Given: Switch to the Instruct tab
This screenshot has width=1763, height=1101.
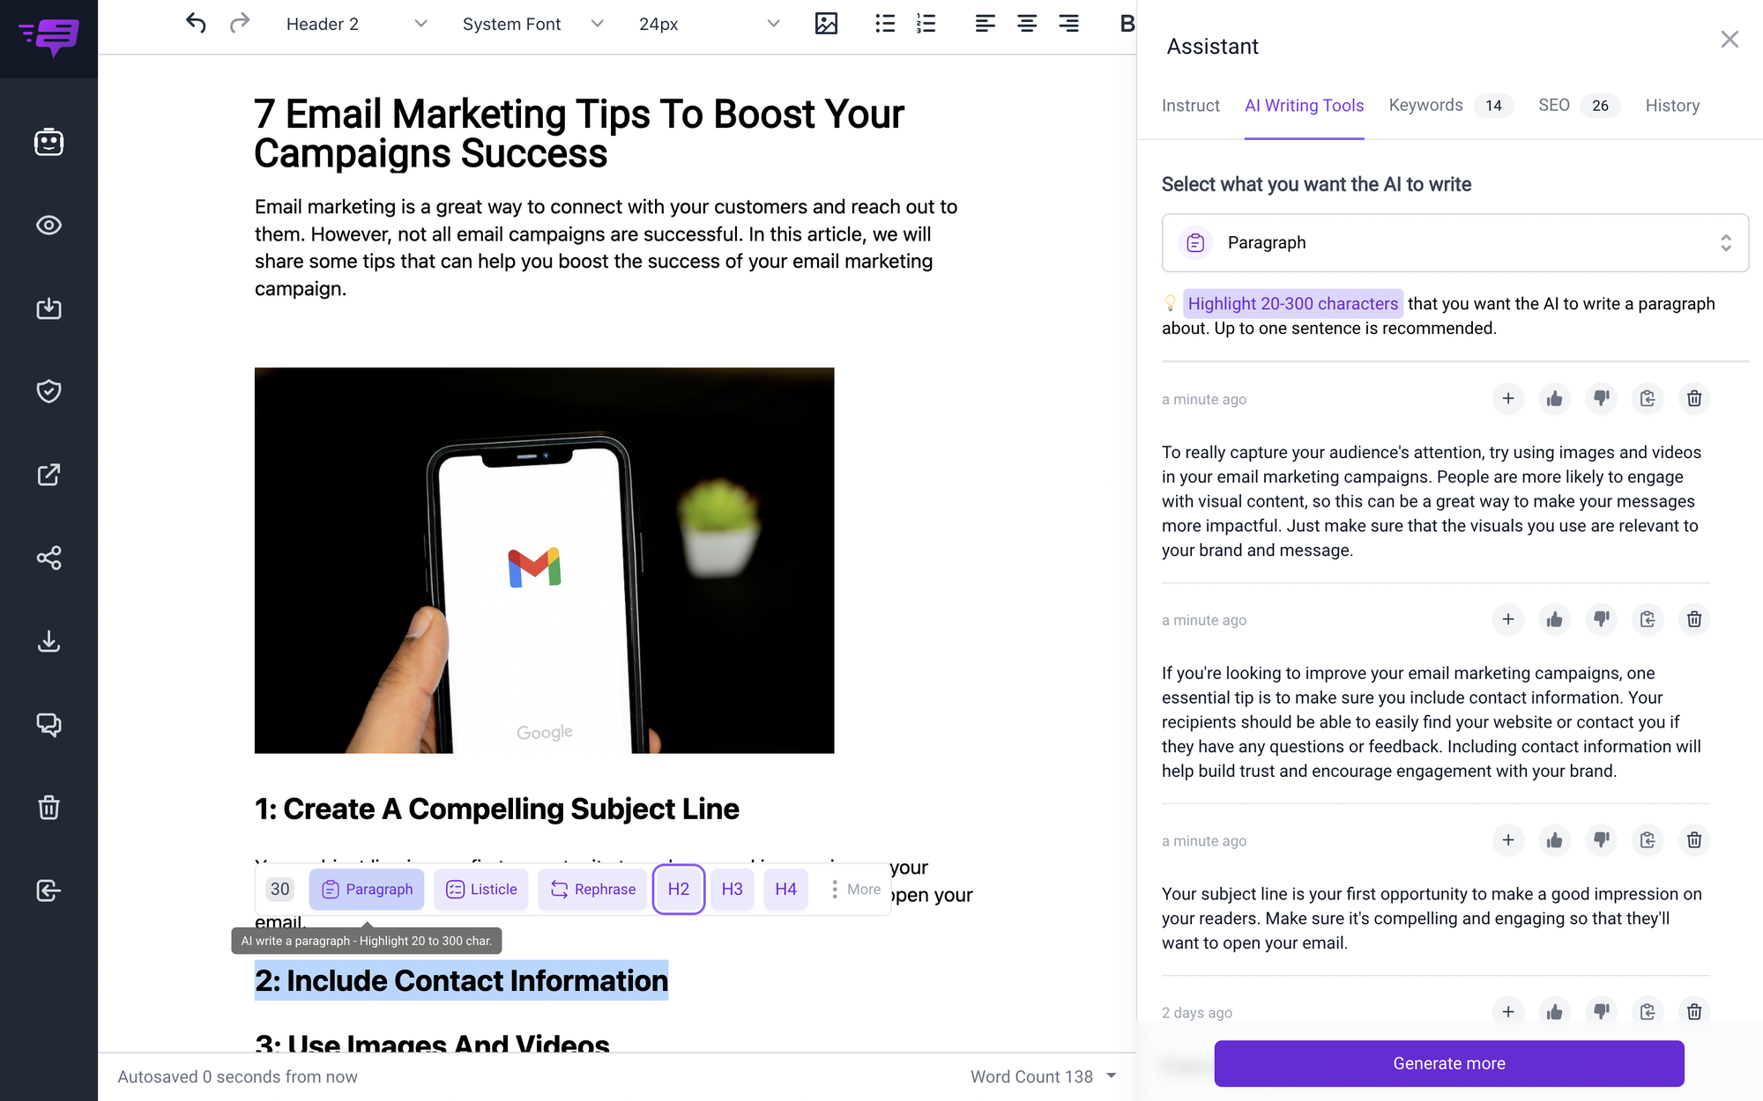Looking at the screenshot, I should point(1191,106).
